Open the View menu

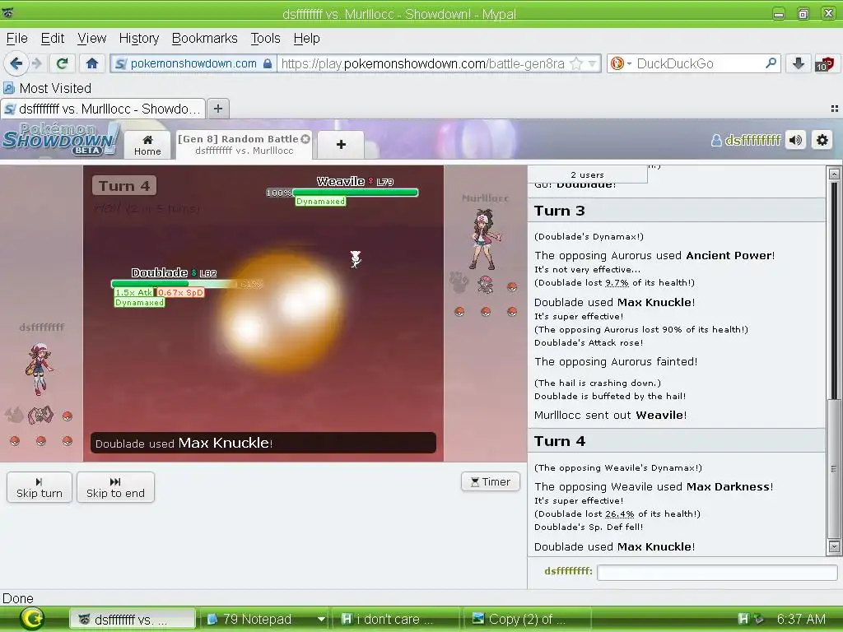(91, 38)
